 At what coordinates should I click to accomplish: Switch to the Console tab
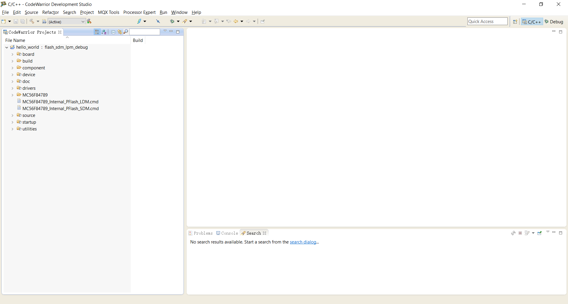point(227,233)
